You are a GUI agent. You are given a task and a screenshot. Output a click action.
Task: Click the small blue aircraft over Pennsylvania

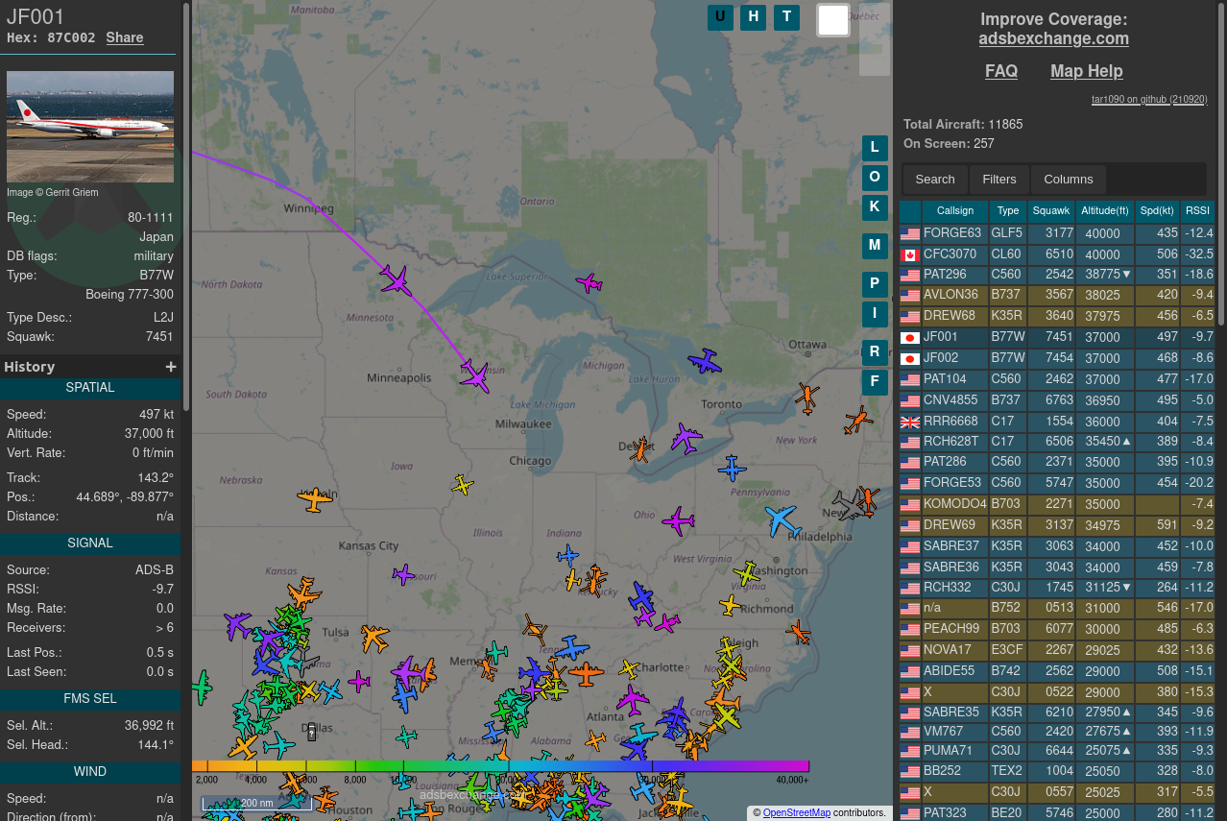point(732,469)
